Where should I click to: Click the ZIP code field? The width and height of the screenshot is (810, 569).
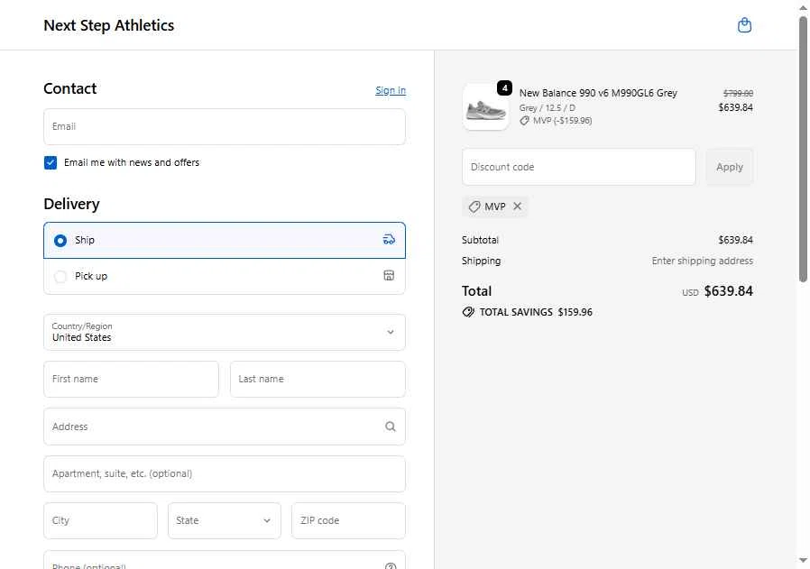(349, 520)
